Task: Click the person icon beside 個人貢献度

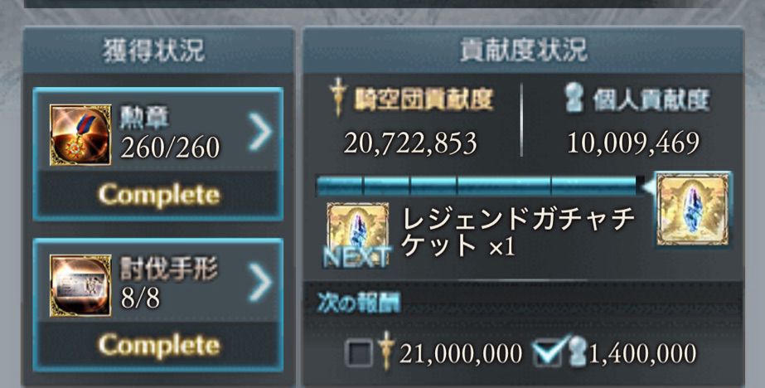Action: pos(575,99)
